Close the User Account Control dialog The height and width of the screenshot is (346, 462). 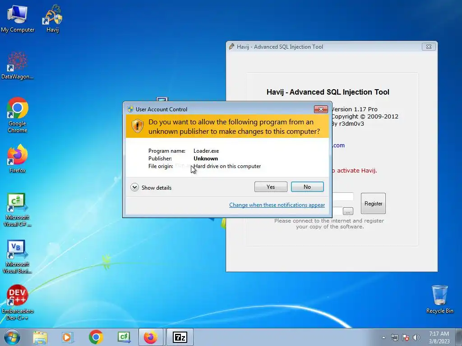coord(321,109)
